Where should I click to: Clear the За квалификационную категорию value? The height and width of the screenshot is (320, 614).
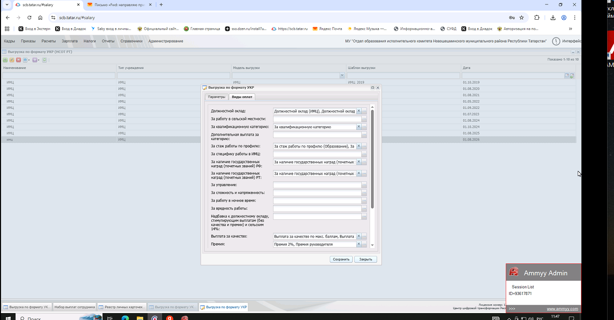tap(359, 127)
